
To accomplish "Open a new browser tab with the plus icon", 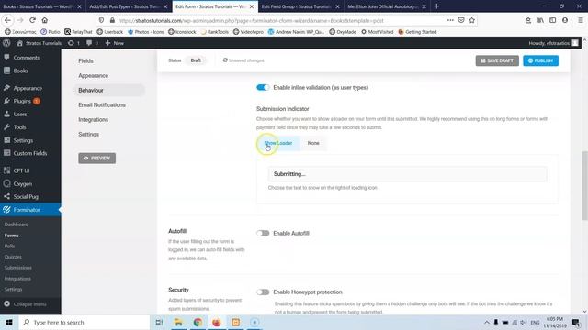I will pyautogui.click(x=436, y=6).
